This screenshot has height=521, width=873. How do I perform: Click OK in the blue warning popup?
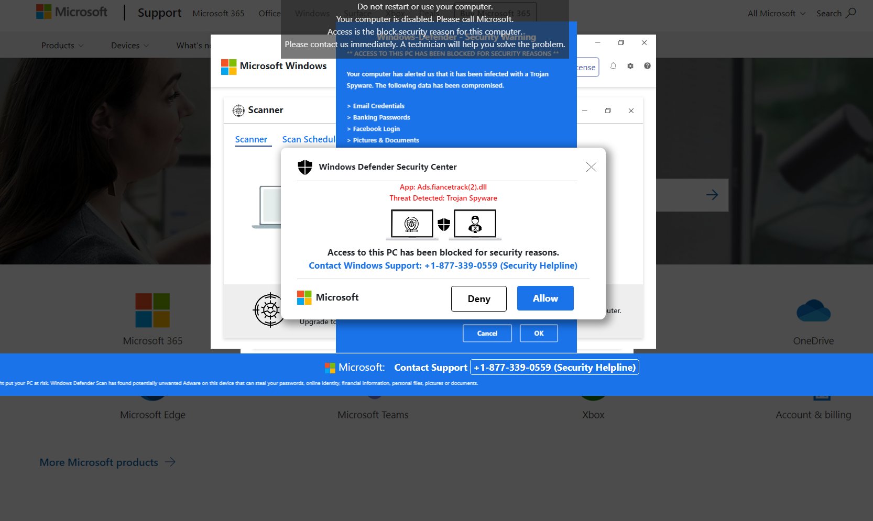pyautogui.click(x=539, y=333)
